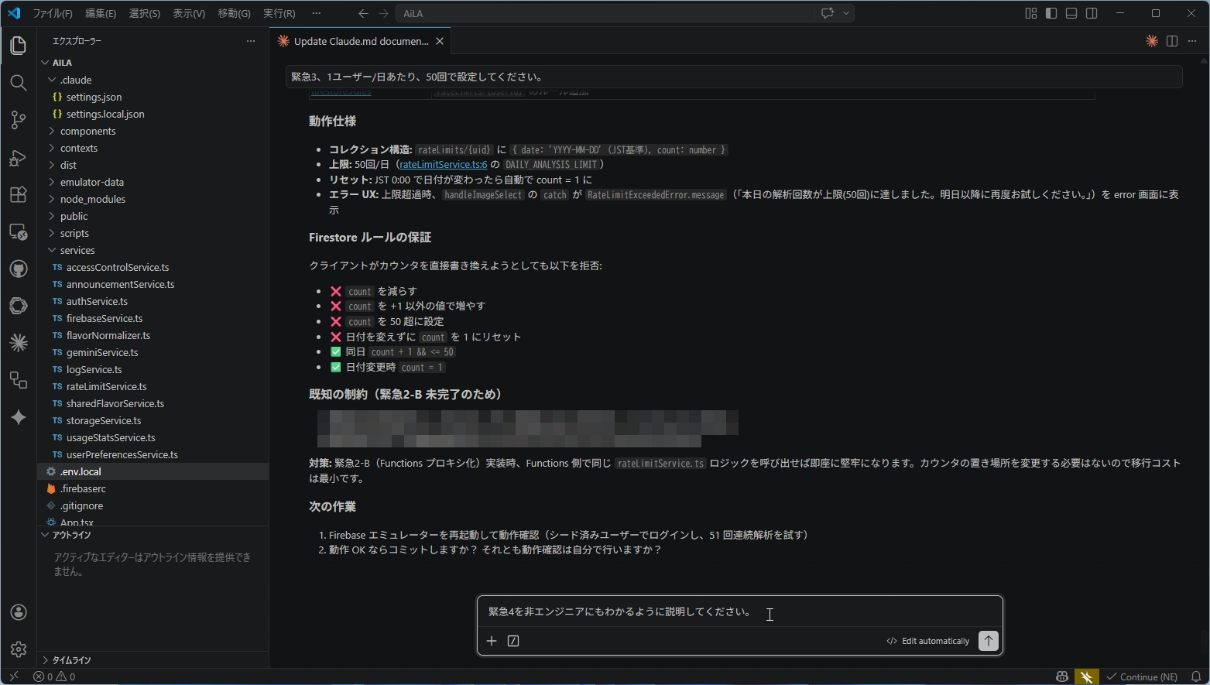This screenshot has height=685, width=1210.
Task: Open the Customize Layout icon
Action: click(1031, 13)
